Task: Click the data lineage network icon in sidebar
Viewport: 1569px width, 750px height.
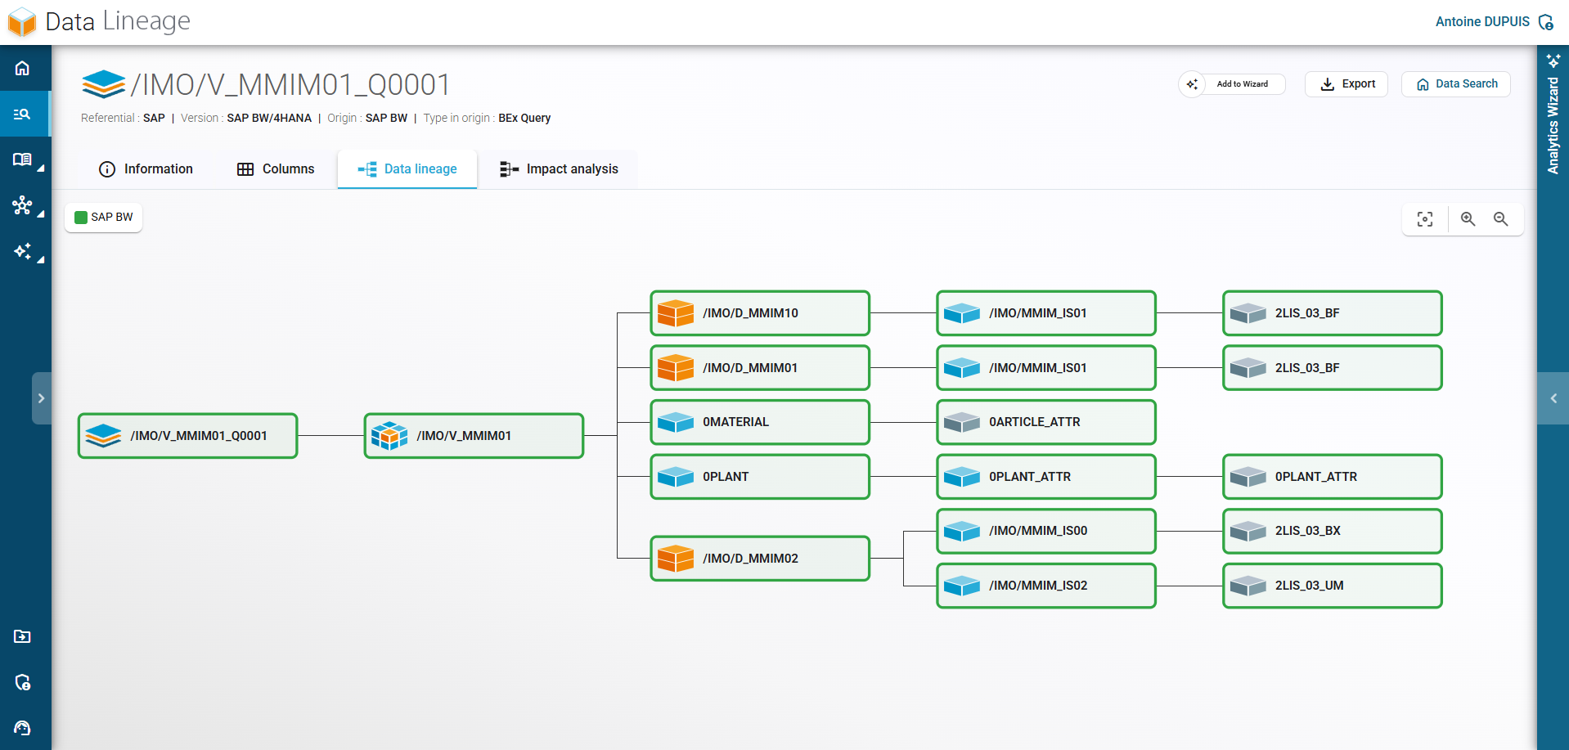Action: 22,205
